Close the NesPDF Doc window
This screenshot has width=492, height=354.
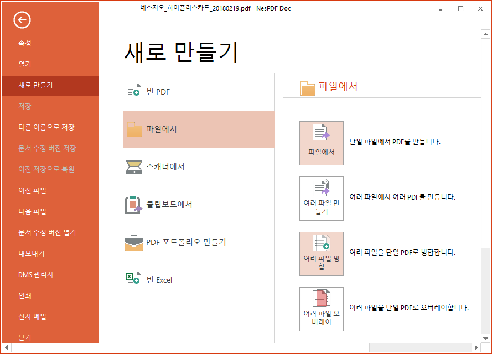[x=480, y=9]
